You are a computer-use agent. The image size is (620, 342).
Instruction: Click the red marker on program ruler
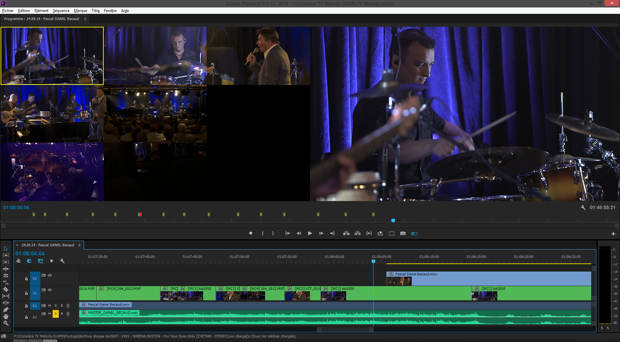140,215
